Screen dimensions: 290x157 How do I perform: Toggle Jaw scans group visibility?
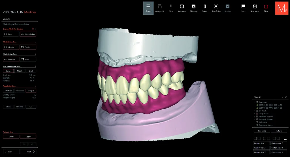(257, 102)
